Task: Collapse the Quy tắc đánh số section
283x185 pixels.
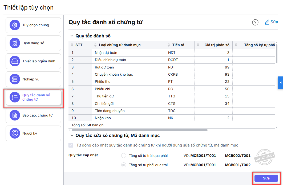Action: [72, 36]
